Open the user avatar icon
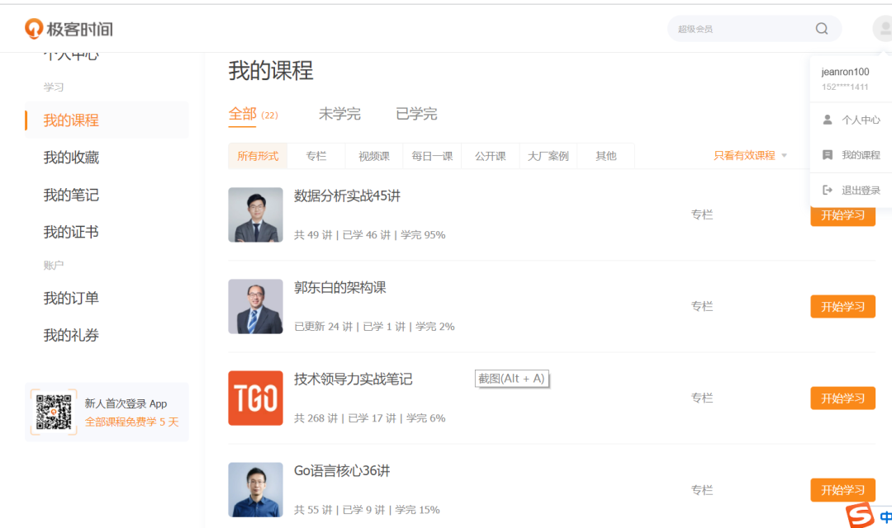This screenshot has width=892, height=528. (x=883, y=28)
